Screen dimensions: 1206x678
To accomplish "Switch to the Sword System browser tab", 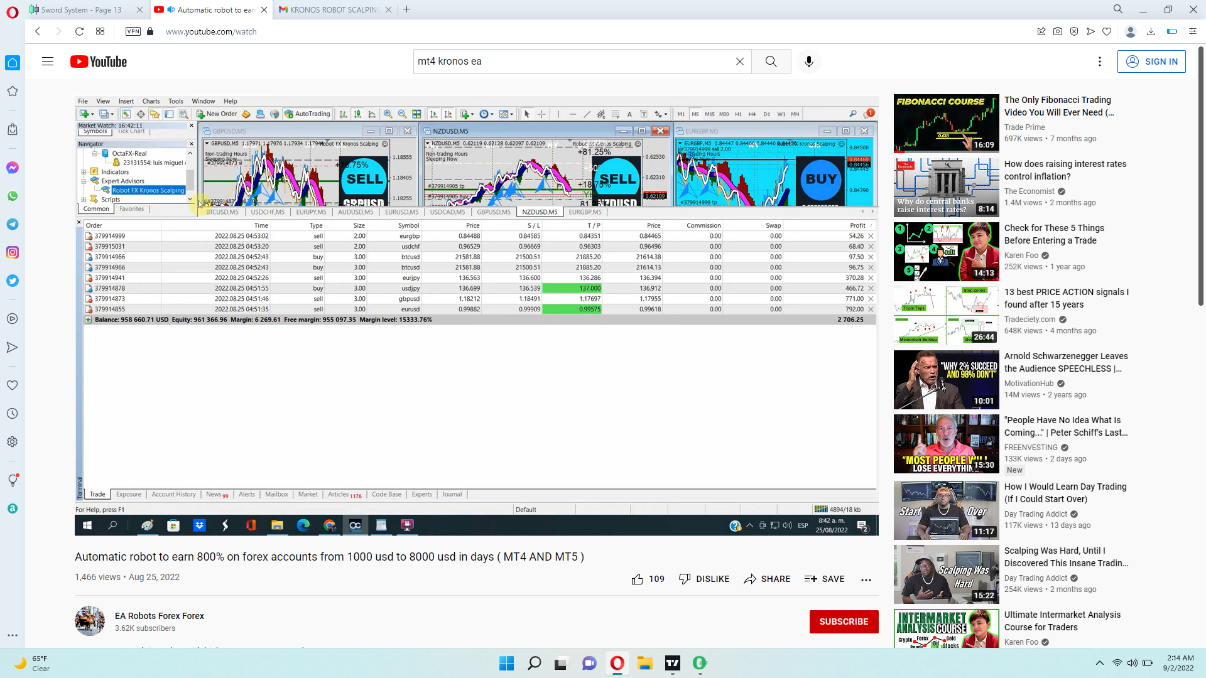I will tap(82, 9).
